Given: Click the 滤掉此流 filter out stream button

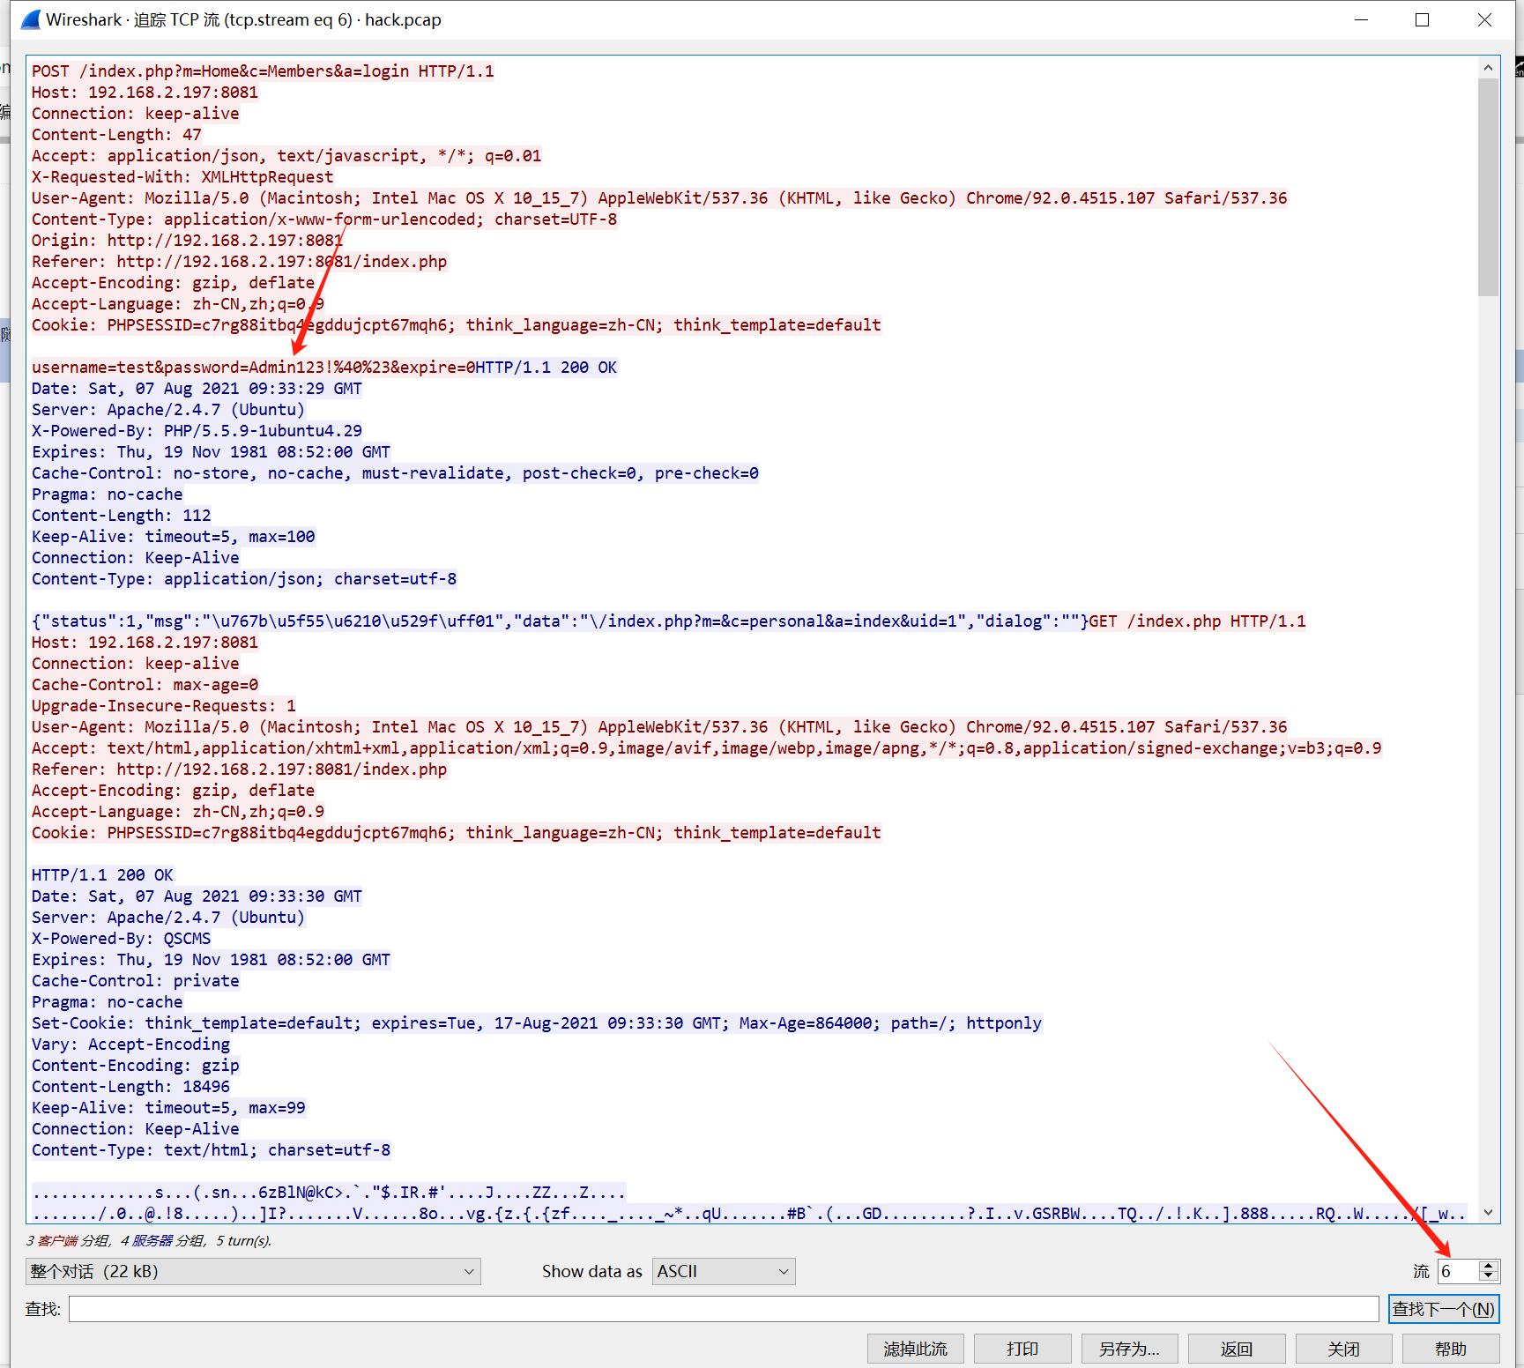Looking at the screenshot, I should pos(916,1349).
